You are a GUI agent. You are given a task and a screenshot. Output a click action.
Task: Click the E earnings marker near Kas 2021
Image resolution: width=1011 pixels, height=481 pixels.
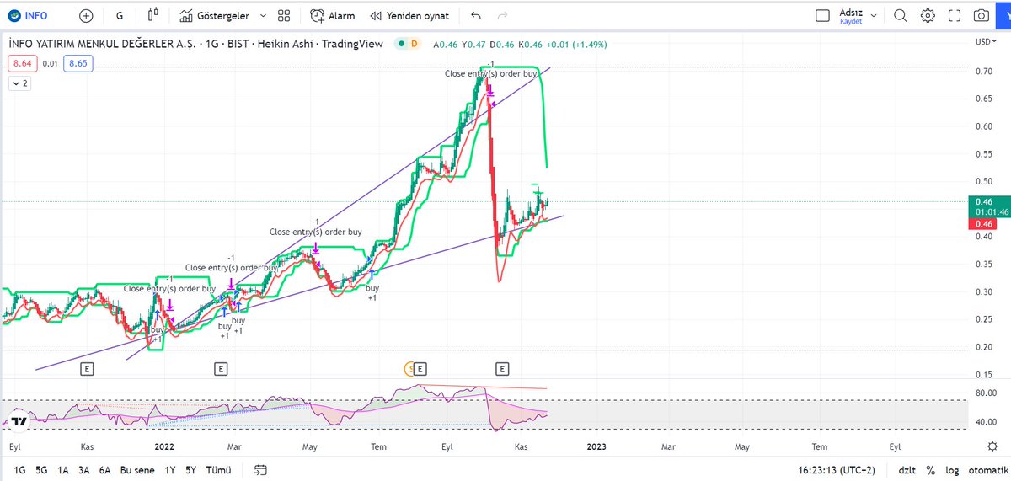point(86,368)
